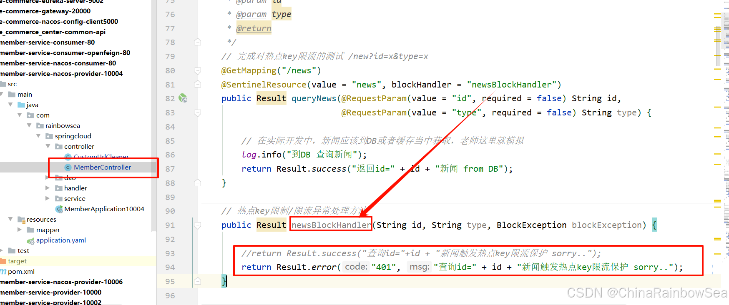Screen dimensions: 729x305
Task: Click the rainbowsea package folder icon
Action: click(40, 126)
